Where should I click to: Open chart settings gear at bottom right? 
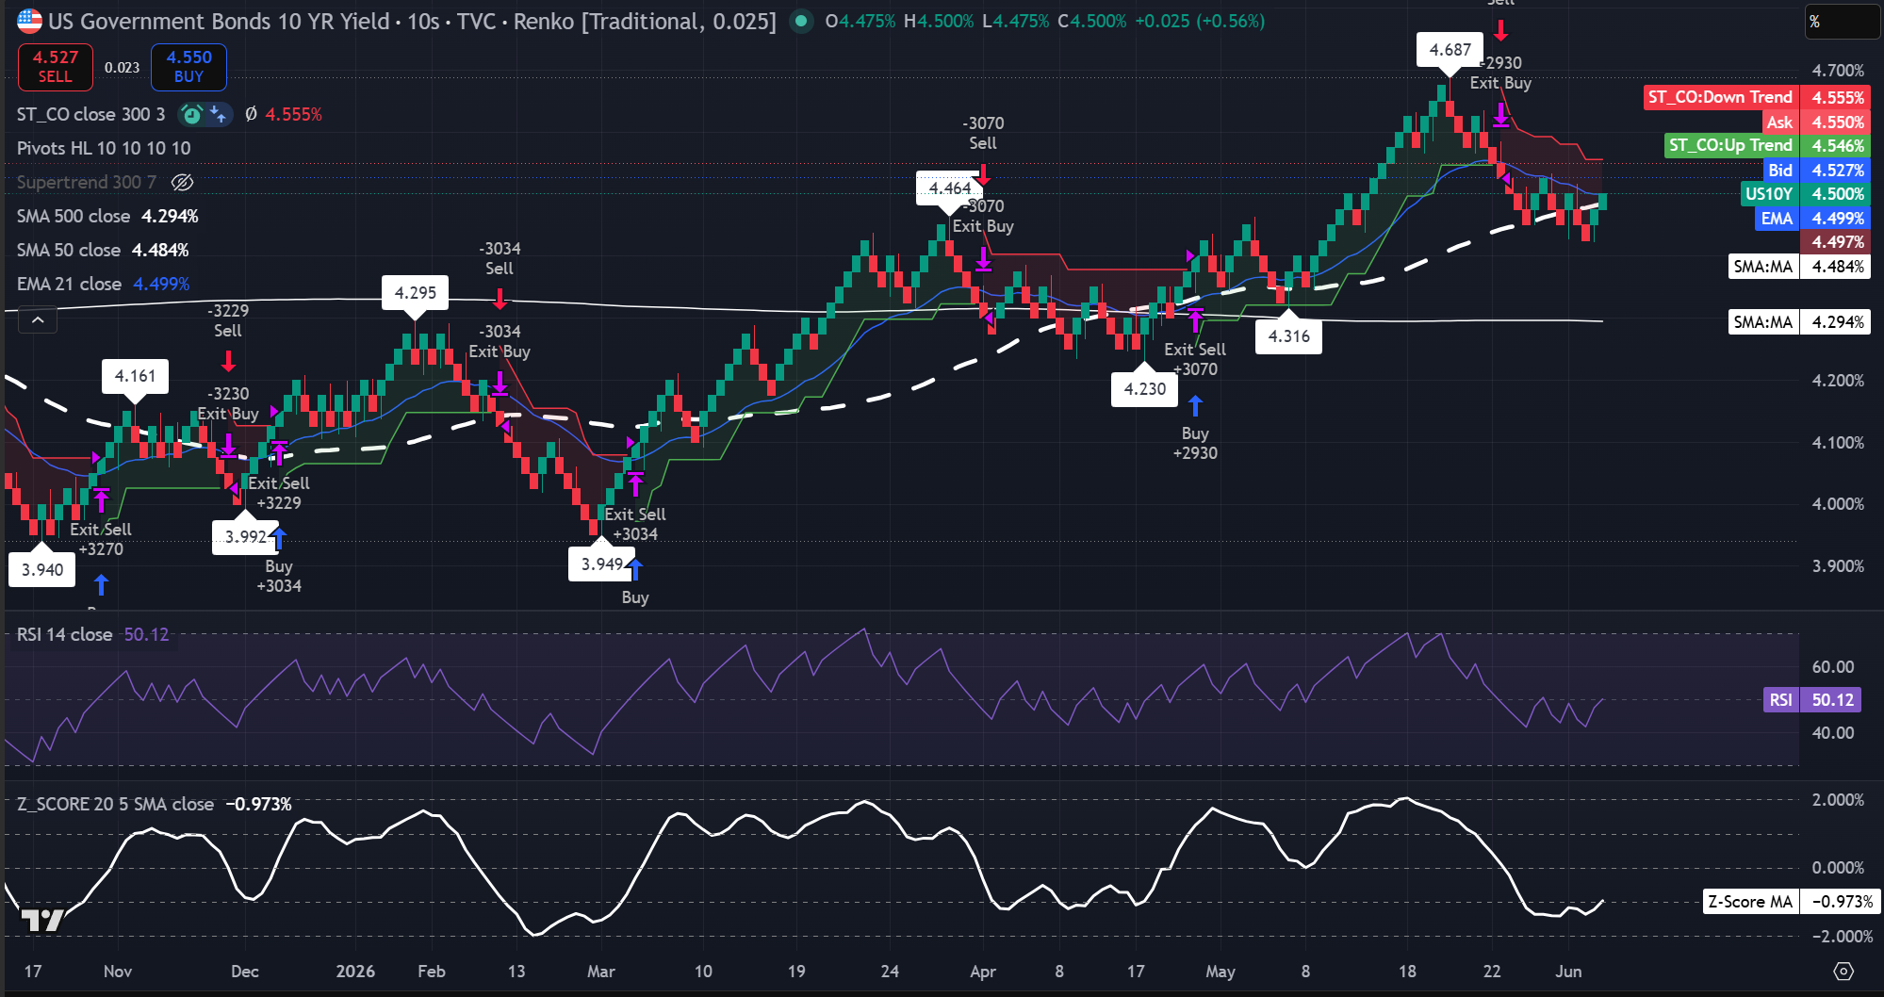click(x=1843, y=971)
